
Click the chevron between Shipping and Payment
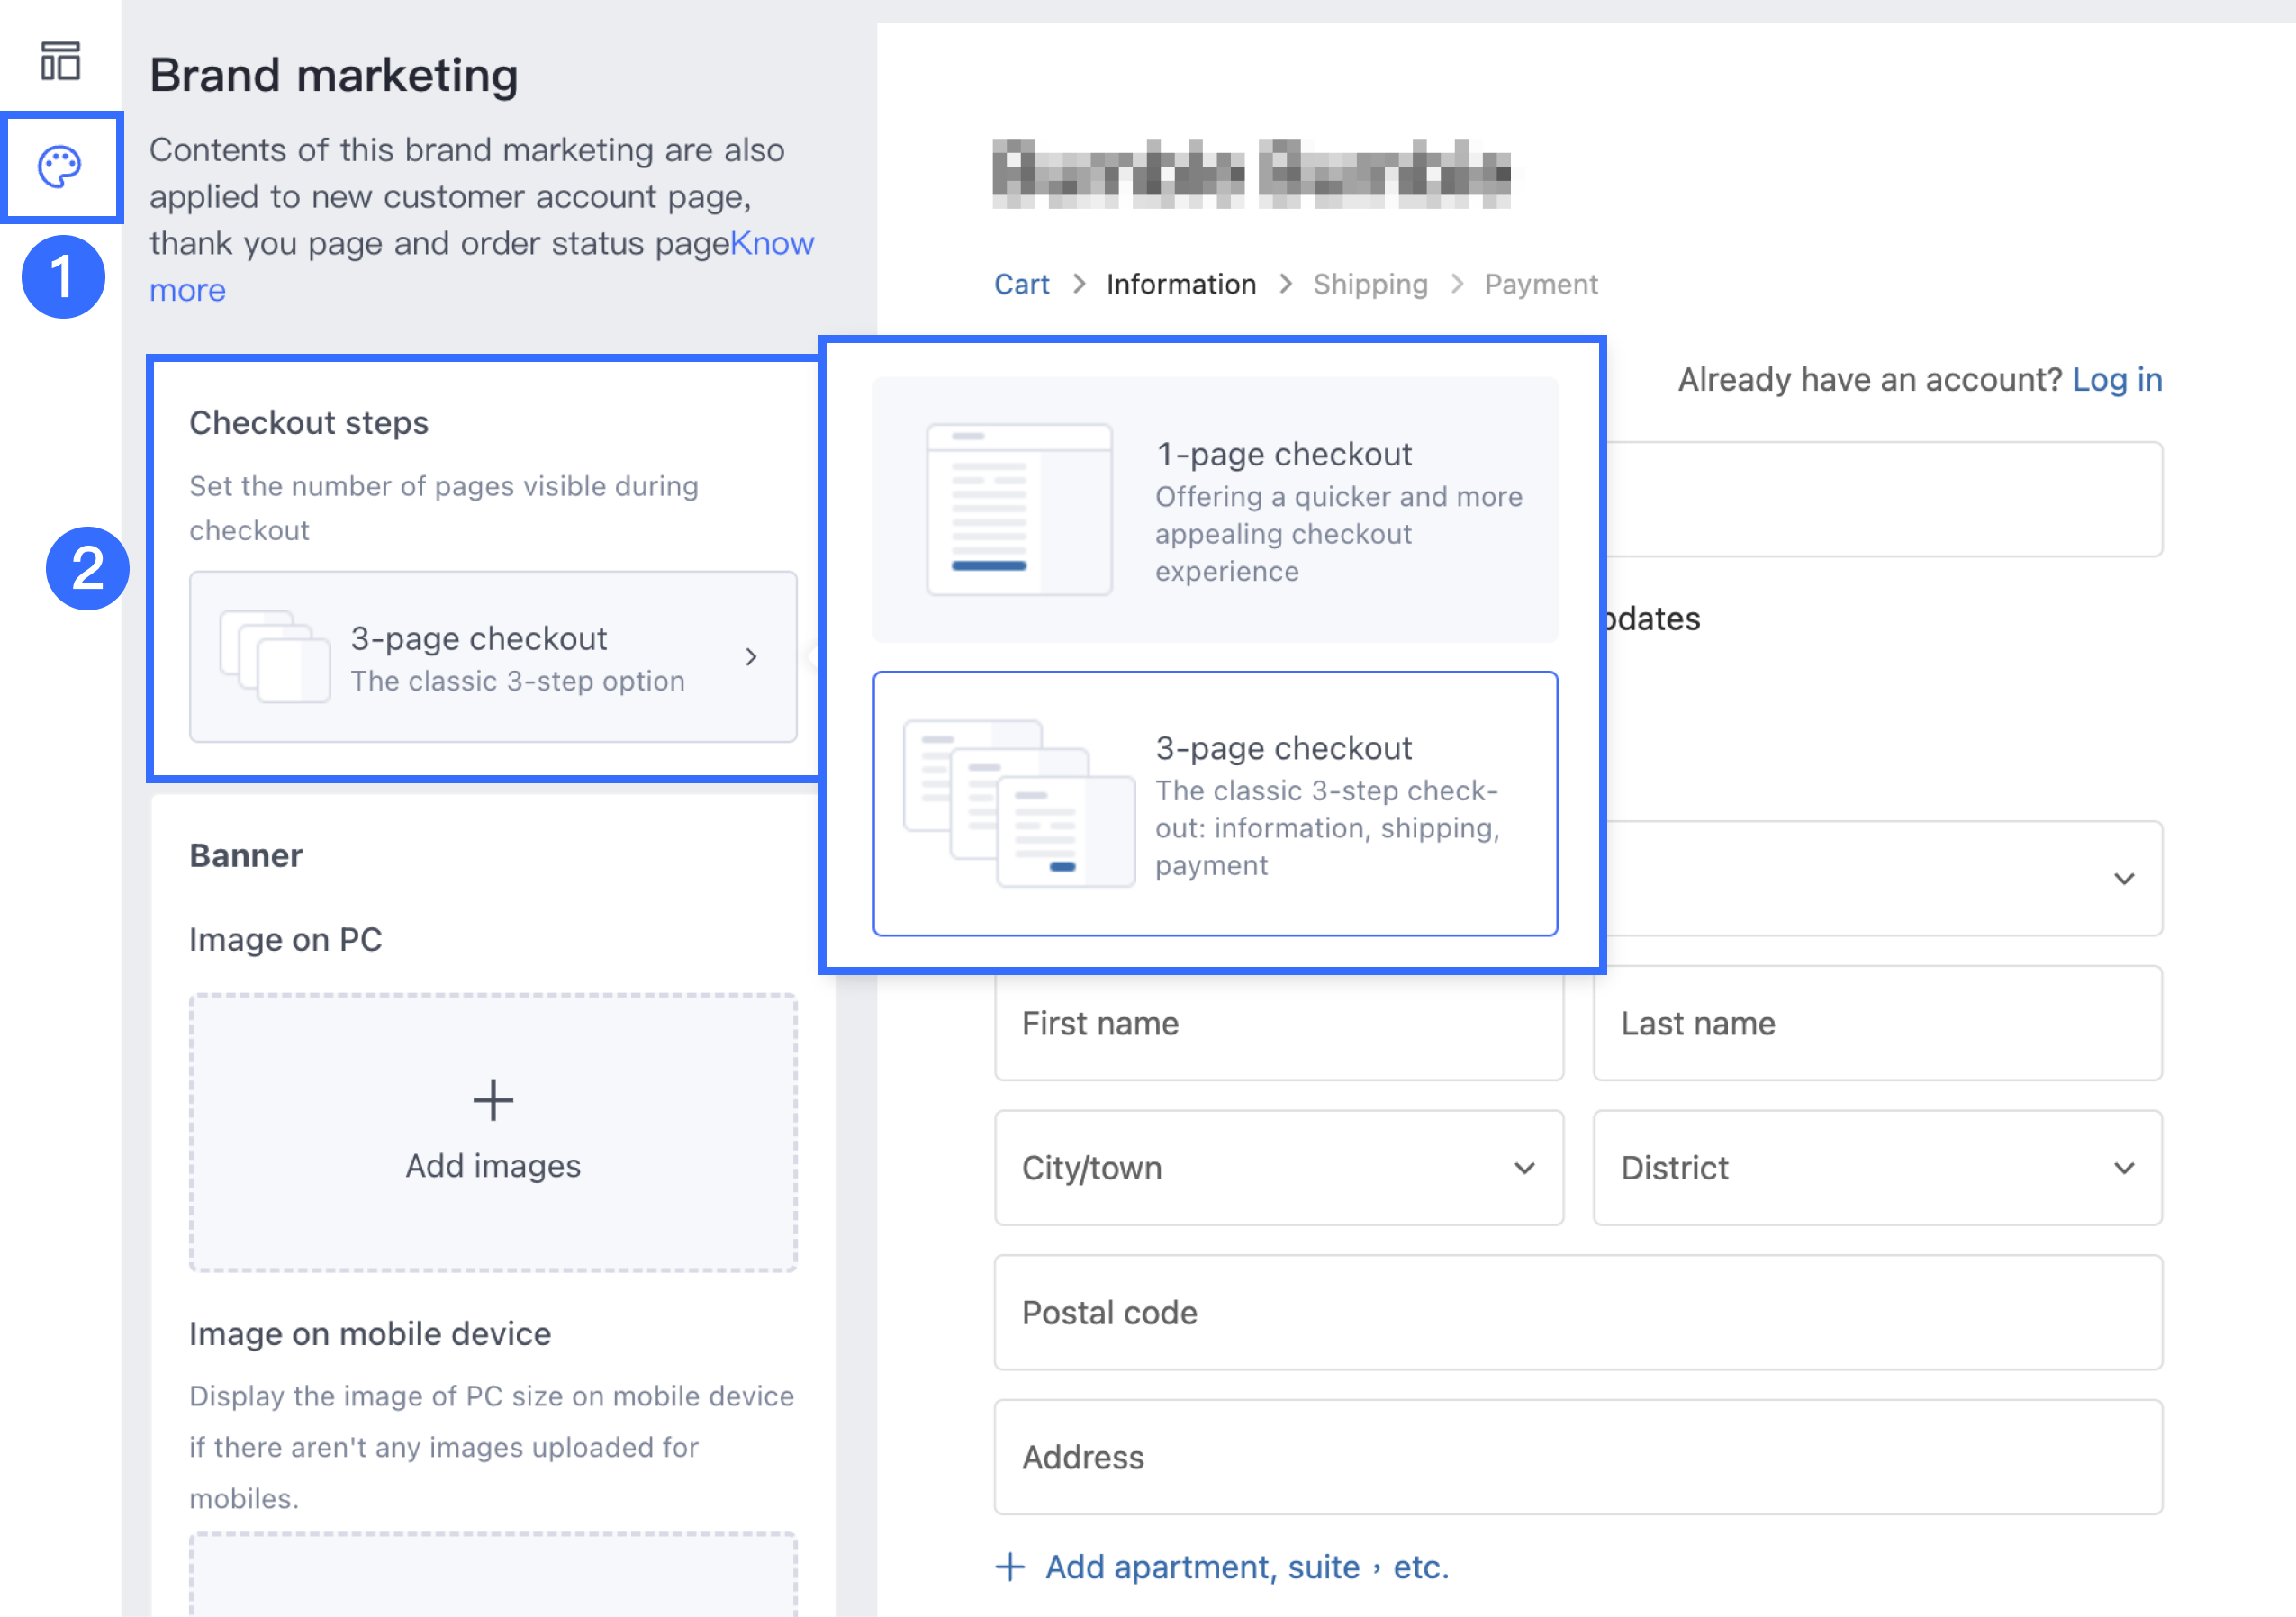click(1457, 285)
